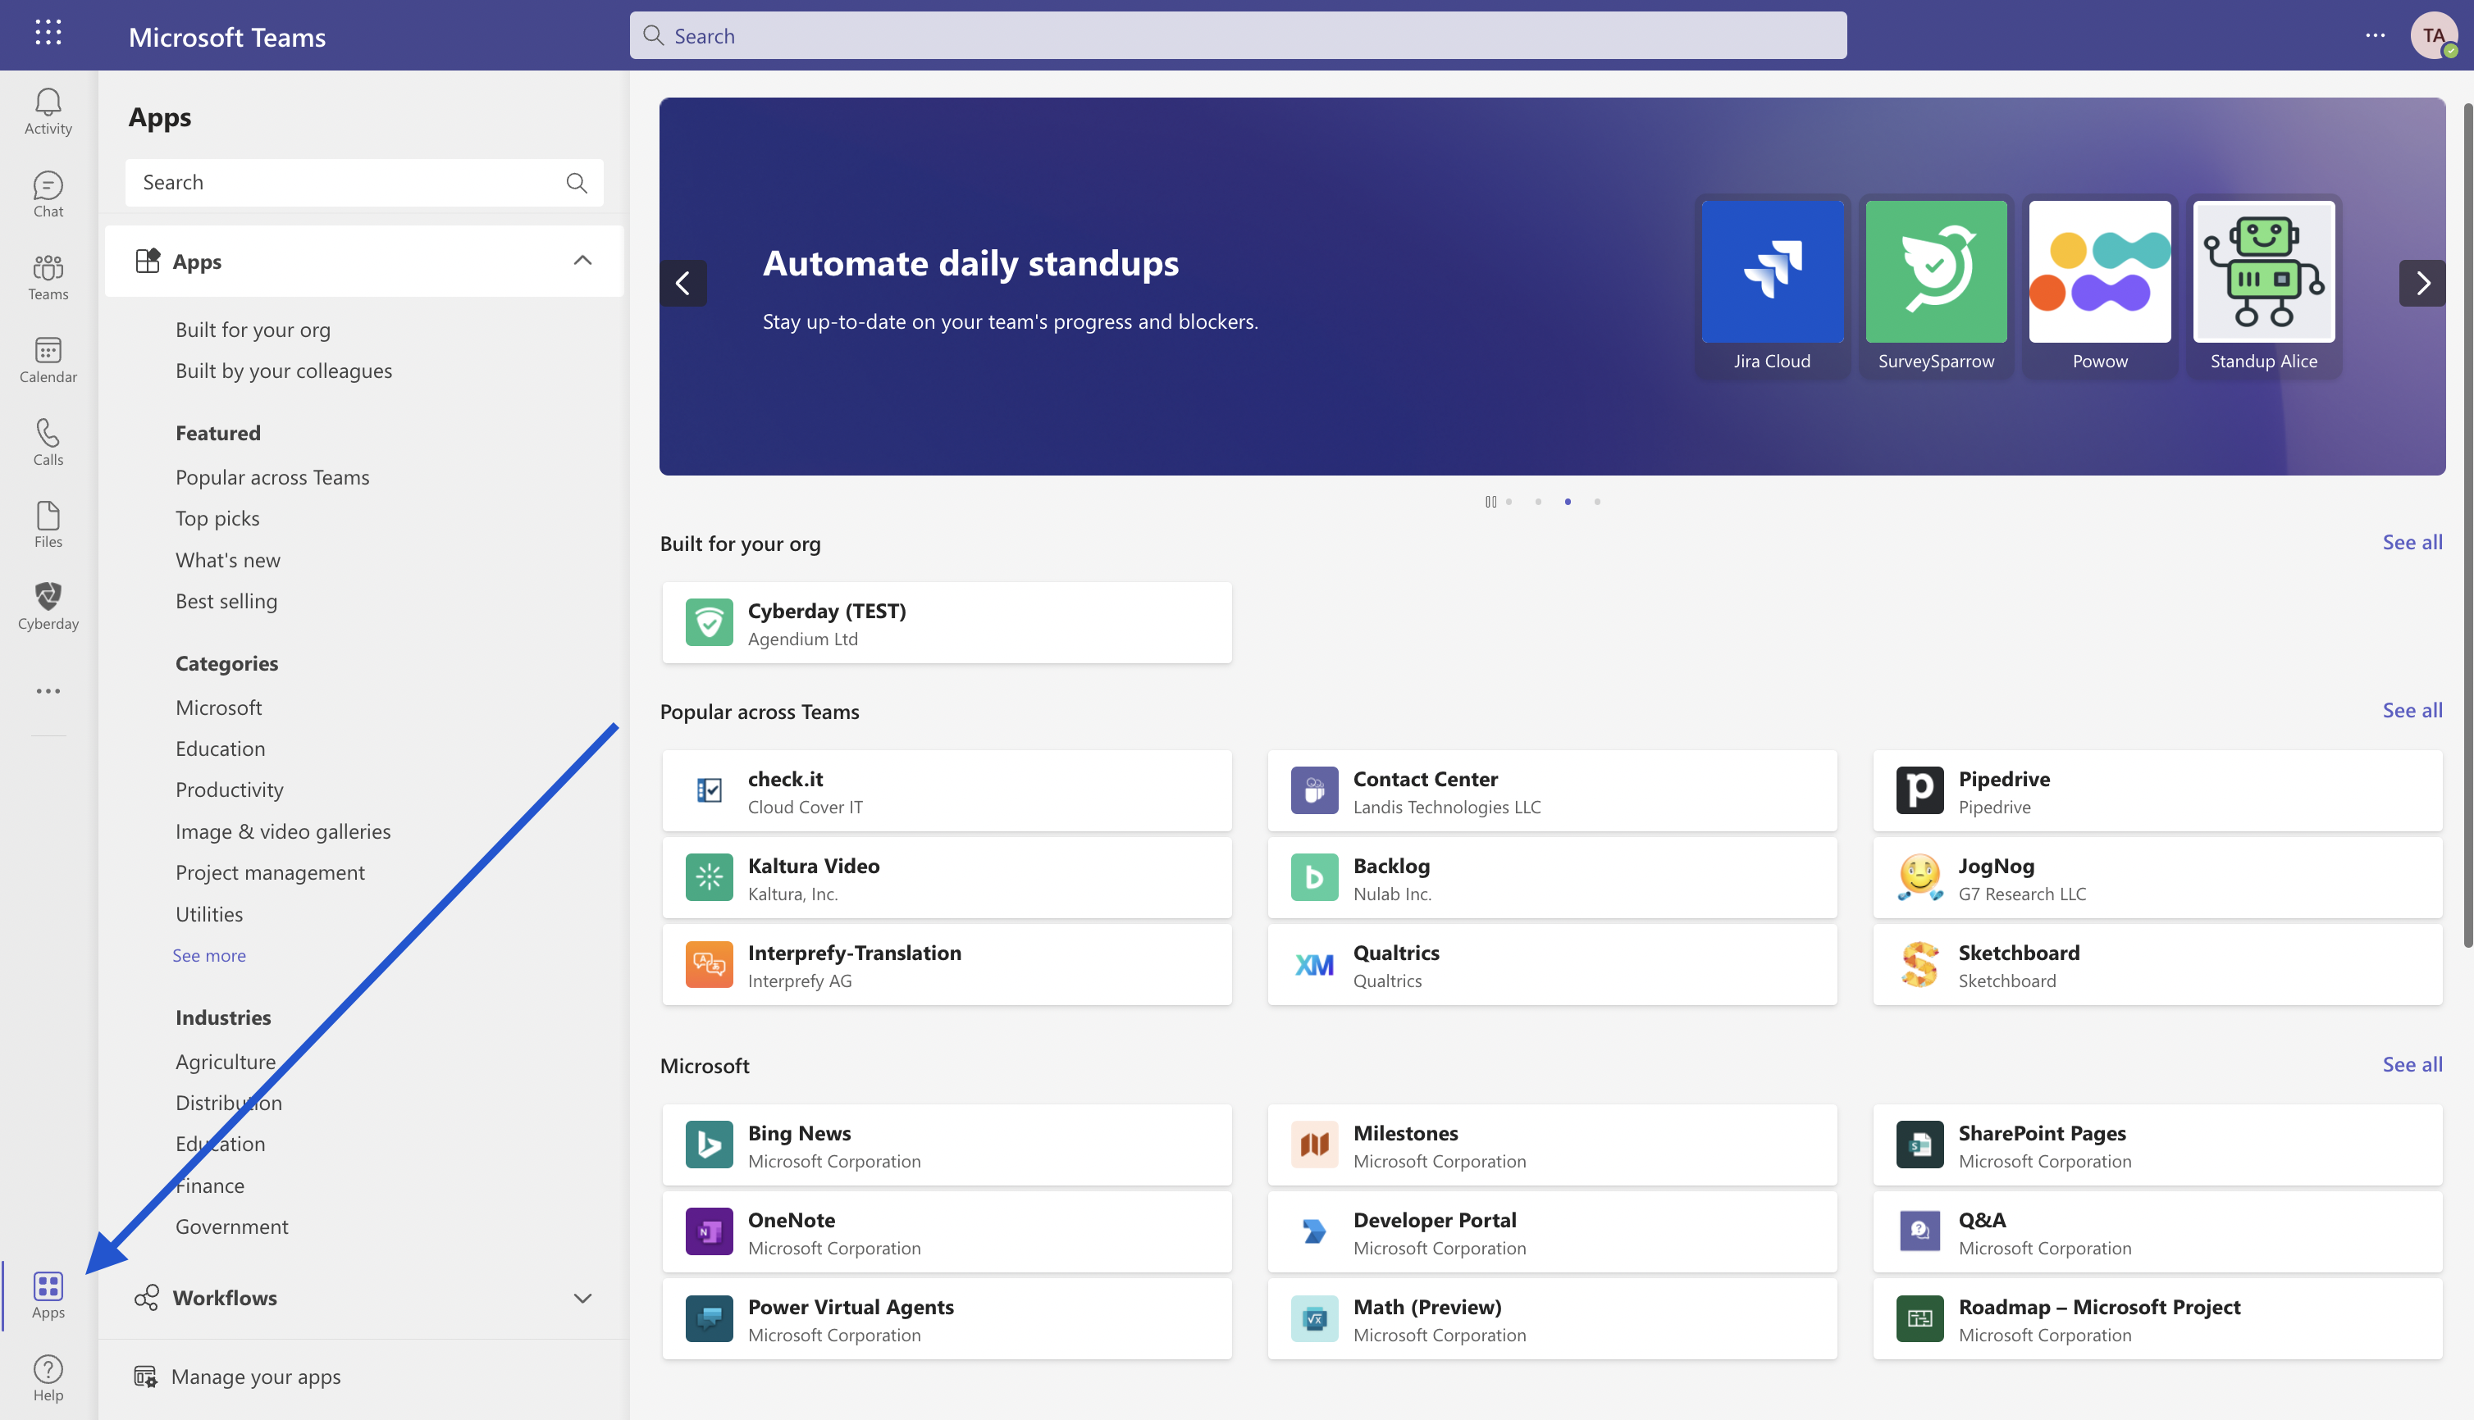This screenshot has height=1420, width=2474.
Task: Click See more under Categories
Action: [209, 955]
